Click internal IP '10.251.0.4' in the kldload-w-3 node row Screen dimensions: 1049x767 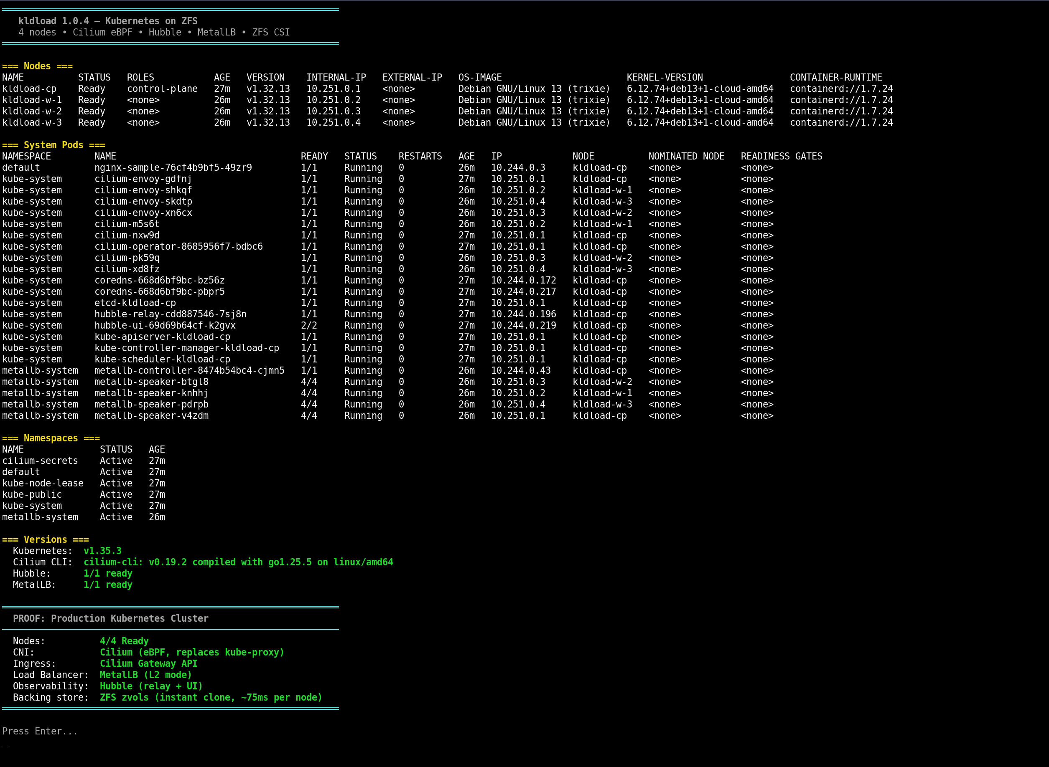coord(333,123)
